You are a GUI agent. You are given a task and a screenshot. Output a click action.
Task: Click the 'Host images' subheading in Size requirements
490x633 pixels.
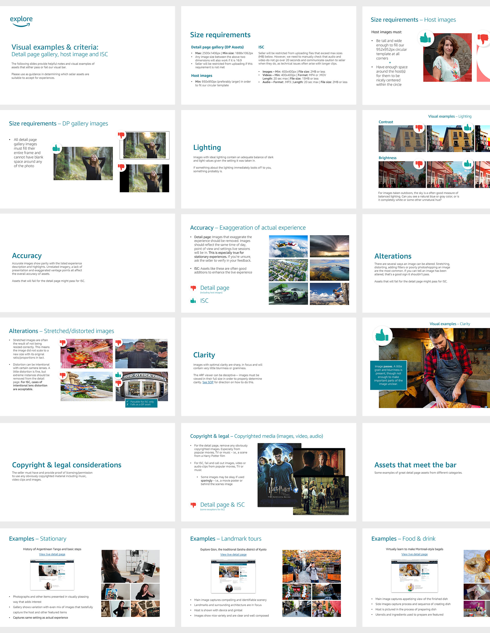[202, 76]
